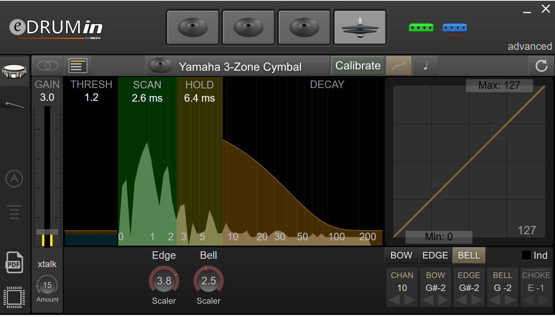Select the BOW zone tab

click(x=401, y=255)
